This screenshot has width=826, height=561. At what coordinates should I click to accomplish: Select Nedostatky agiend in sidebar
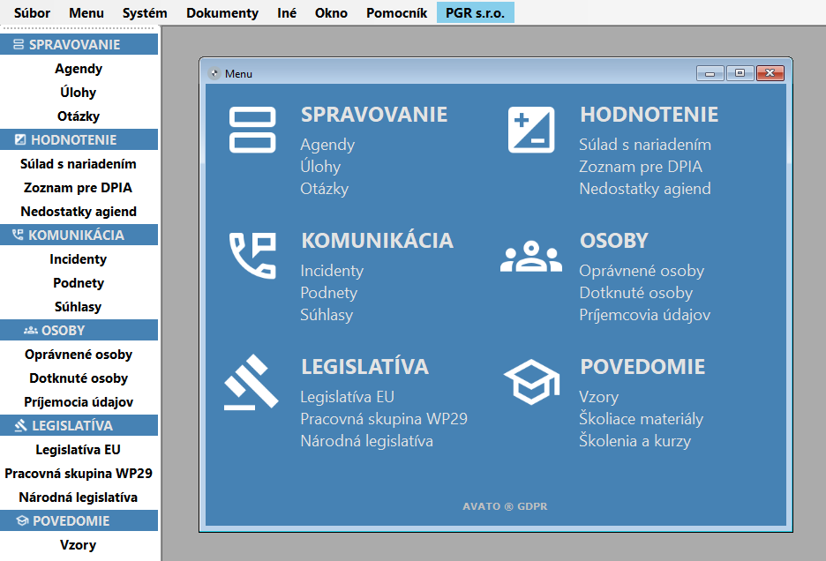(x=79, y=211)
